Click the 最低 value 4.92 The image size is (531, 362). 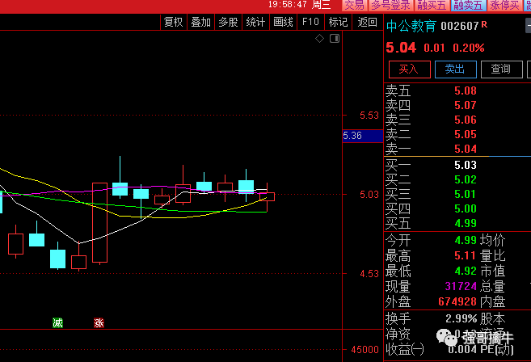coord(466,271)
